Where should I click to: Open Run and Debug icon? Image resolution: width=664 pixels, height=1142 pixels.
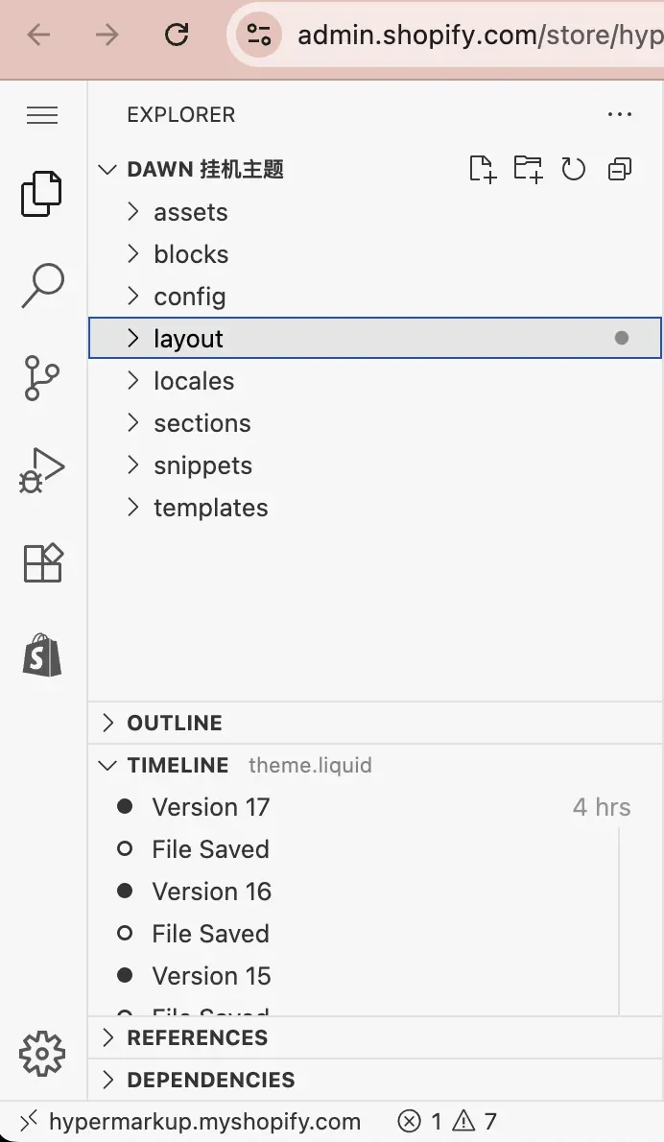click(x=41, y=470)
